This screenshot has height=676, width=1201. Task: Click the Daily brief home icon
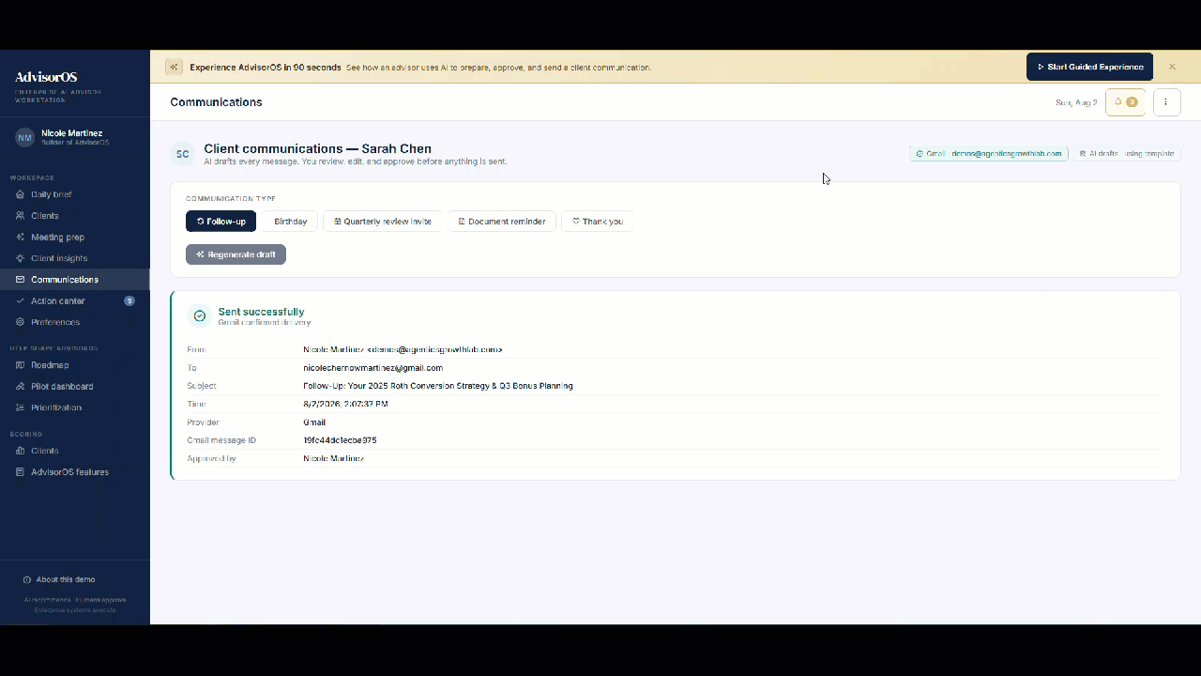(x=21, y=194)
